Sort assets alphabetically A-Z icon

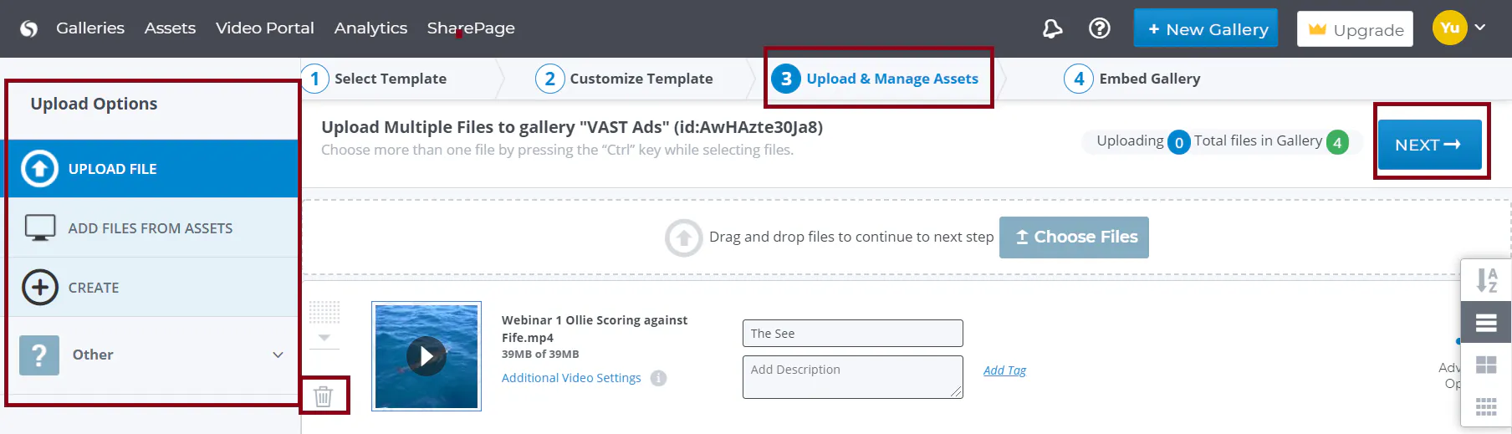pos(1486,280)
